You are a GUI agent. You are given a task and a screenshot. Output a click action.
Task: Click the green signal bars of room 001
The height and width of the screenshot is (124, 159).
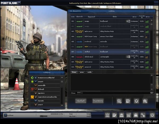coord(147,21)
